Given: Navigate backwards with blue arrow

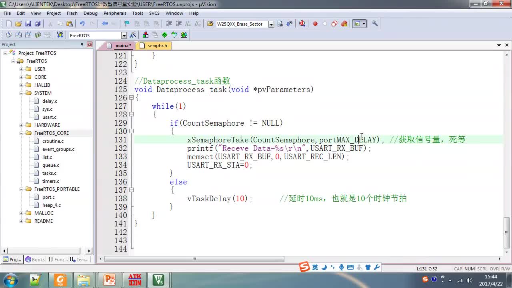Looking at the screenshot, I should 105,24.
